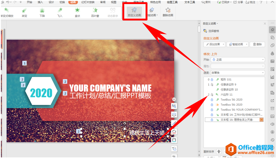This screenshot has width=276, height=158.
Task: Open the orange dropdown arrow on 文本框 16
Action: click(x=261, y=120)
